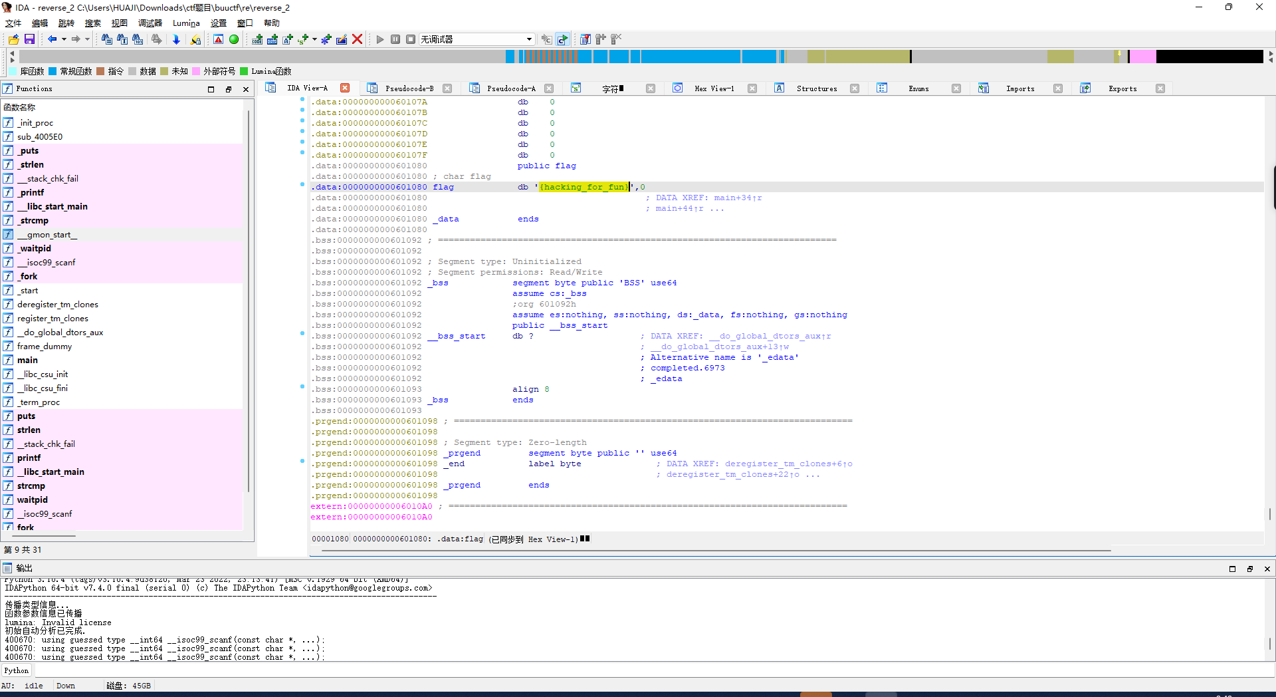Click inside the navigation band color bar
Viewport: 1276px width, 697px height.
tap(641, 57)
